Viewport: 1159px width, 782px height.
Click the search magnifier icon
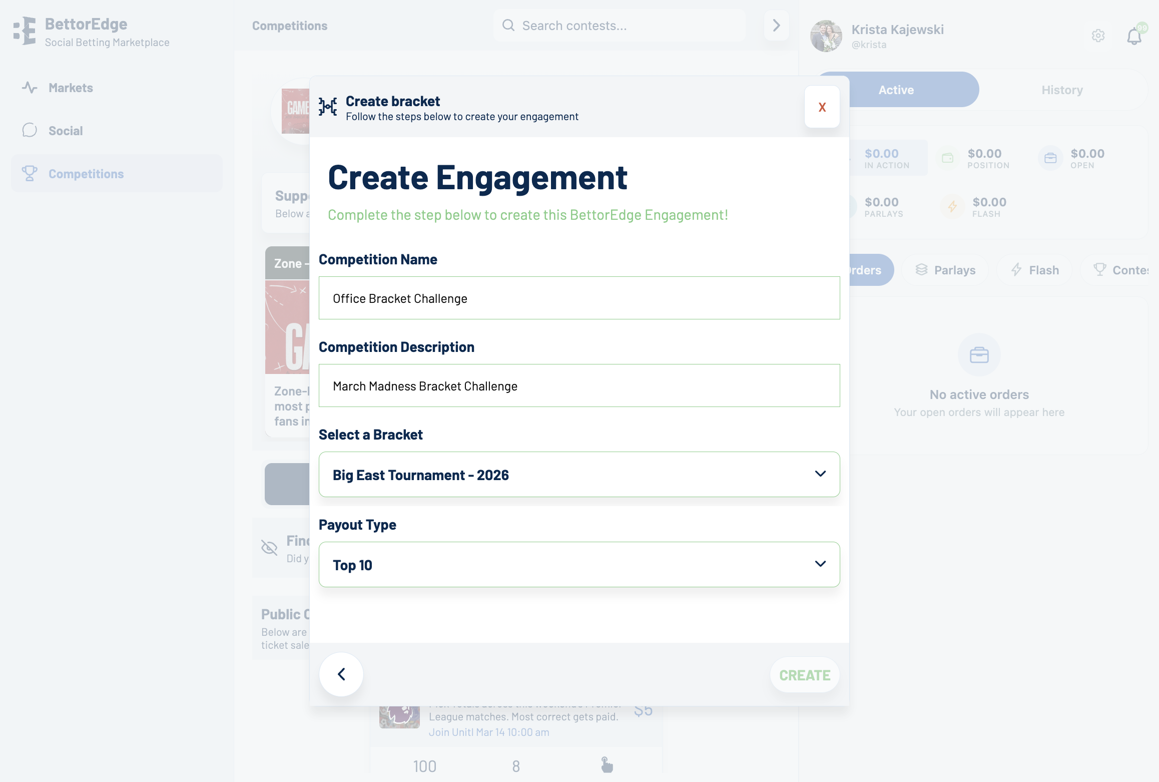(508, 26)
